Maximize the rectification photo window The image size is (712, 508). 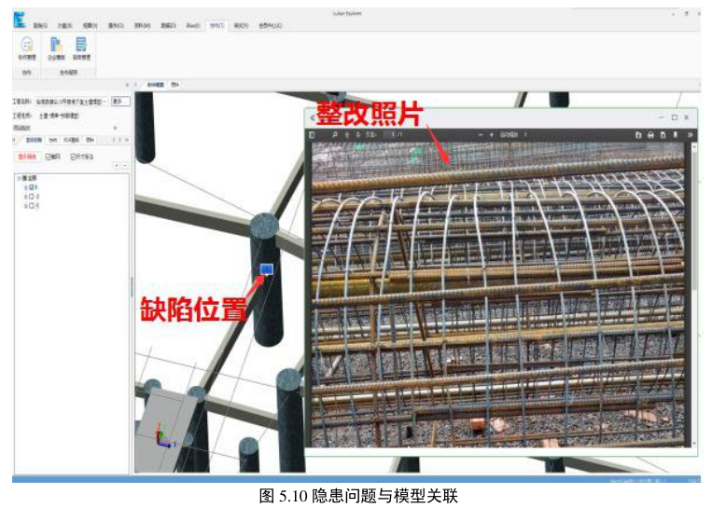point(675,117)
